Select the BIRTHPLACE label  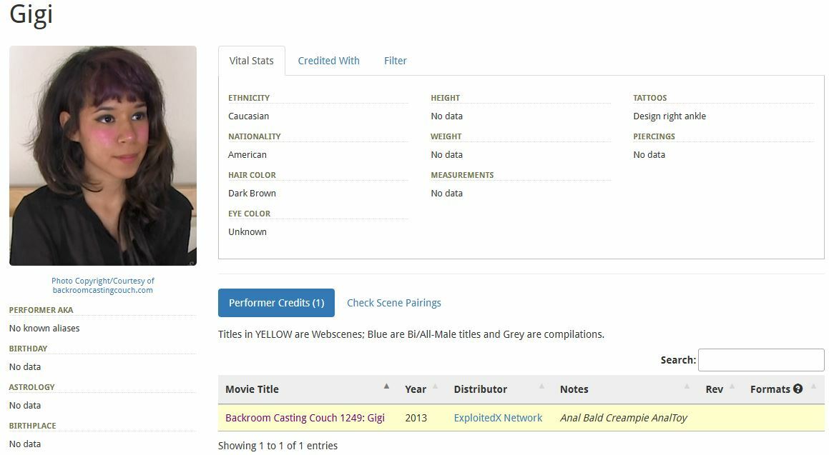32,426
